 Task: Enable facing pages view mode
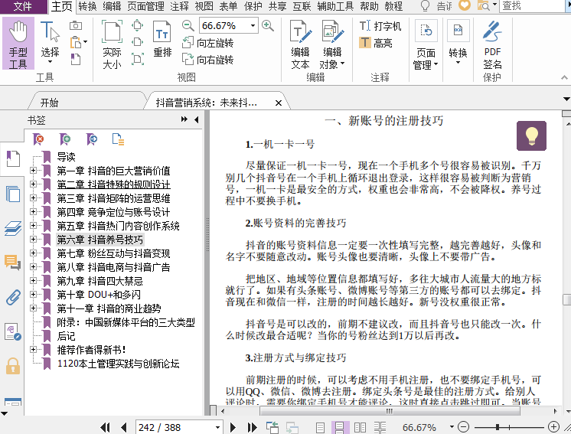click(361, 427)
